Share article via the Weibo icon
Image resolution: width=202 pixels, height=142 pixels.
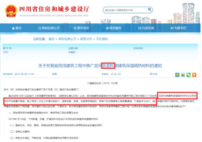183,74
